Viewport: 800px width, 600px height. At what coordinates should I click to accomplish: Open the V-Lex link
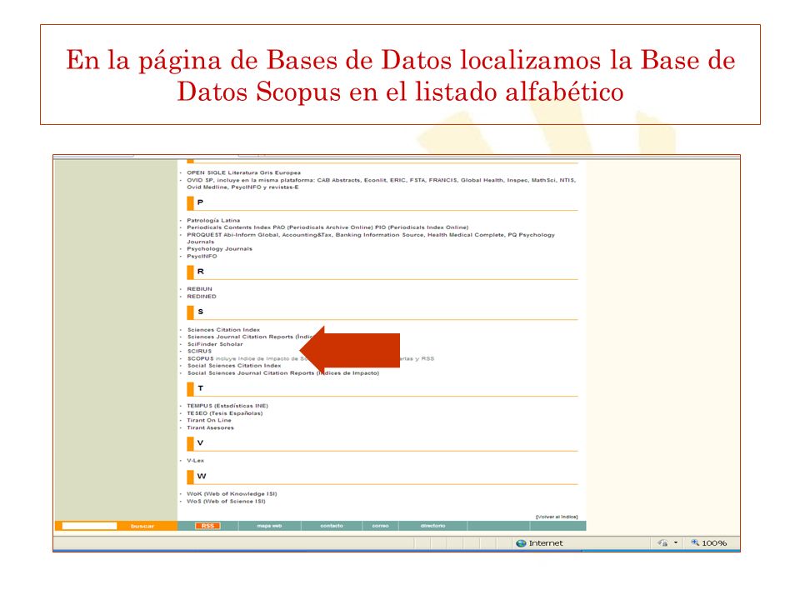195,461
